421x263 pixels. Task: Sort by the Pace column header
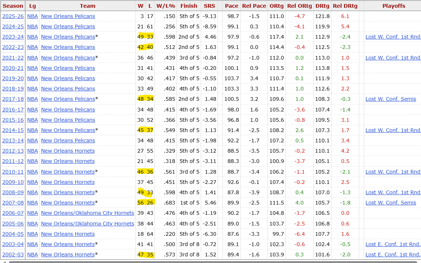click(x=232, y=6)
